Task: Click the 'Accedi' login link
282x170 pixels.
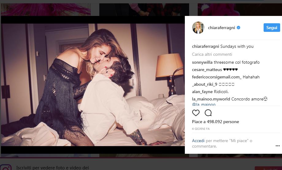Action: pyautogui.click(x=198, y=141)
